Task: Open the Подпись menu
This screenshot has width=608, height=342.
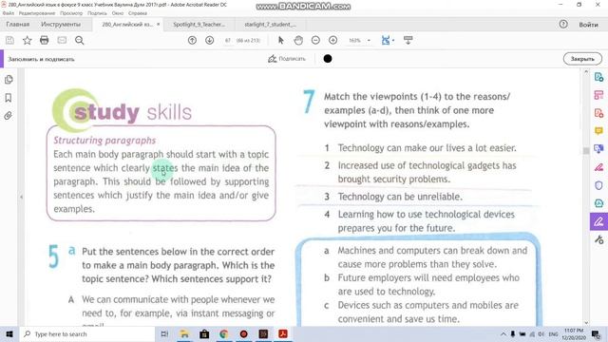Action: tap(97, 13)
